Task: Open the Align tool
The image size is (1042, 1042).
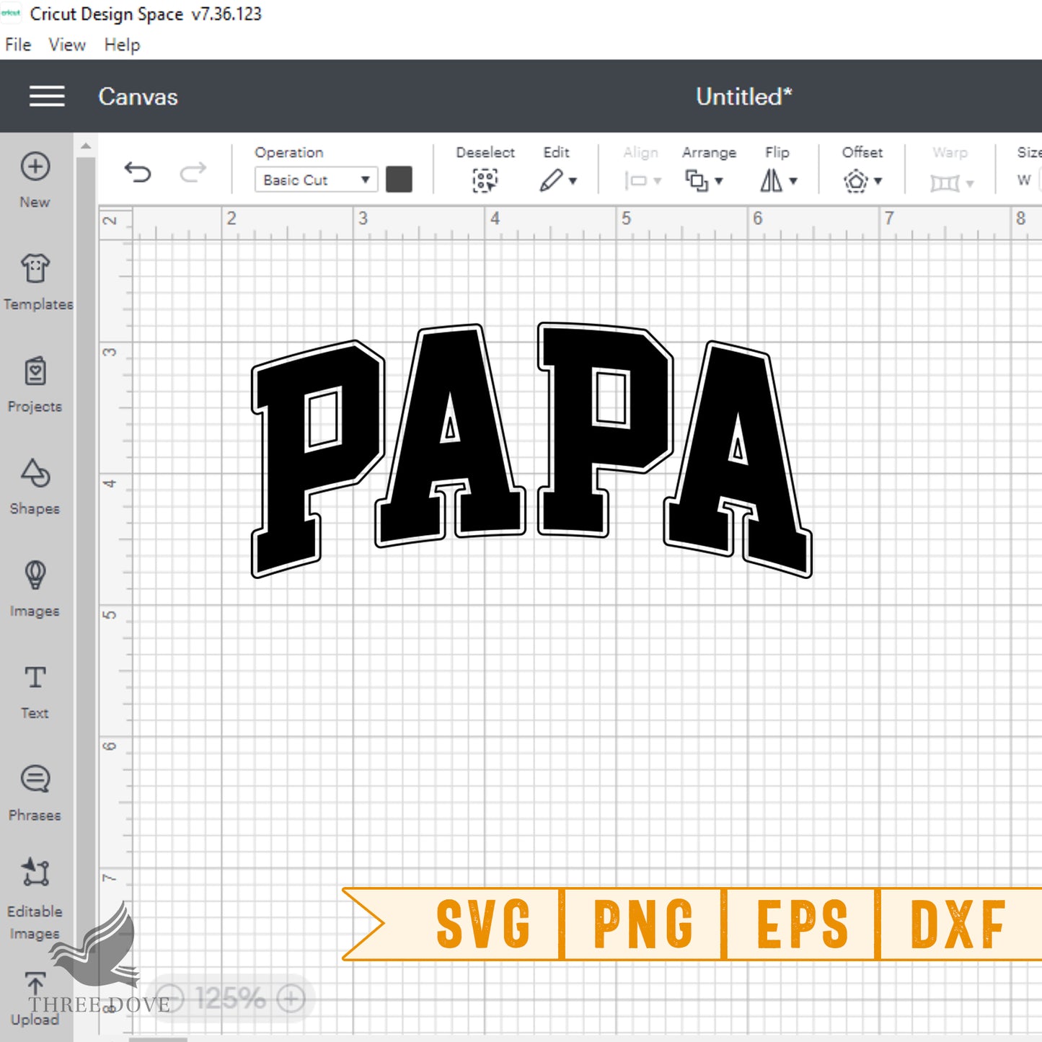Action: coord(635,181)
